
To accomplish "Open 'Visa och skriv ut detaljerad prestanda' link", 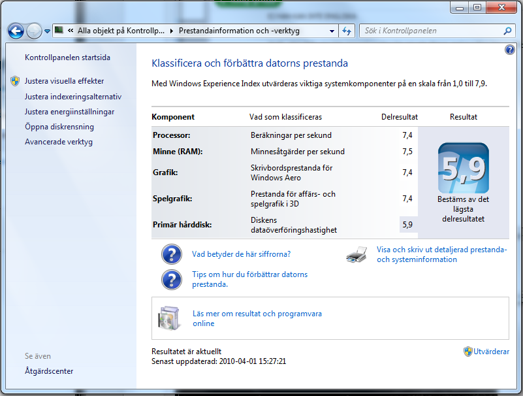I will 441,254.
